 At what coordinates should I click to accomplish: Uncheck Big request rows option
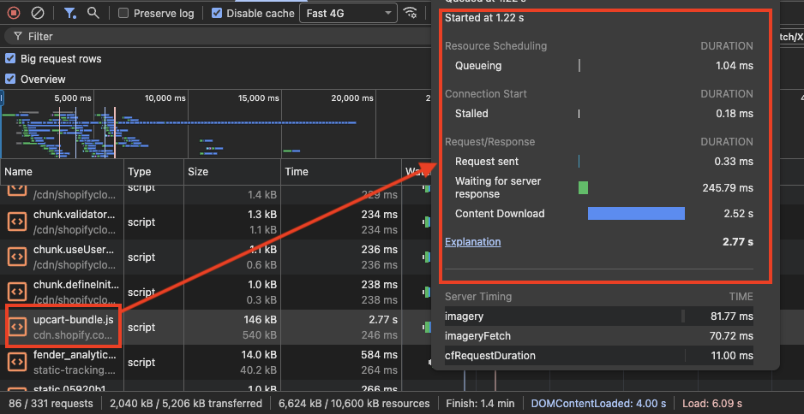point(10,58)
